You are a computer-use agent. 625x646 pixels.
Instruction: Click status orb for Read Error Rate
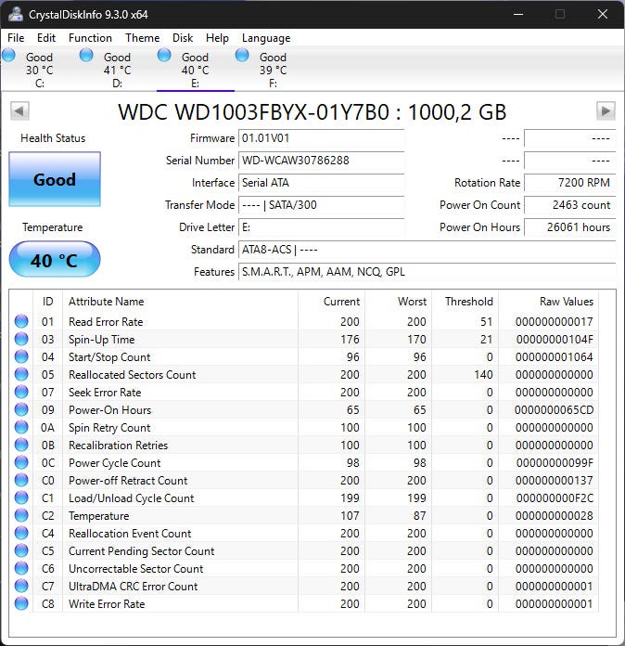(21, 322)
